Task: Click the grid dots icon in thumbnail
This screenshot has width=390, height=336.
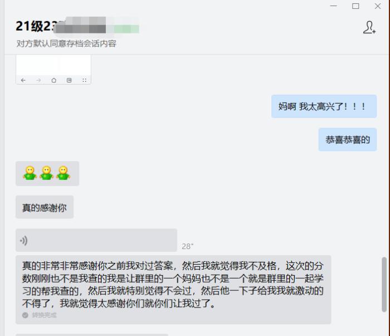Action: point(84,80)
